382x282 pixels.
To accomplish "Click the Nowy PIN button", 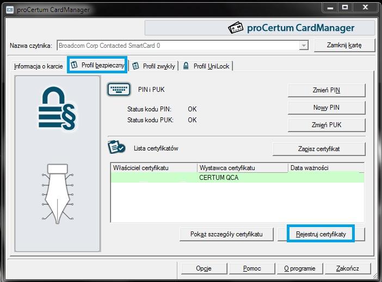I will (x=326, y=108).
